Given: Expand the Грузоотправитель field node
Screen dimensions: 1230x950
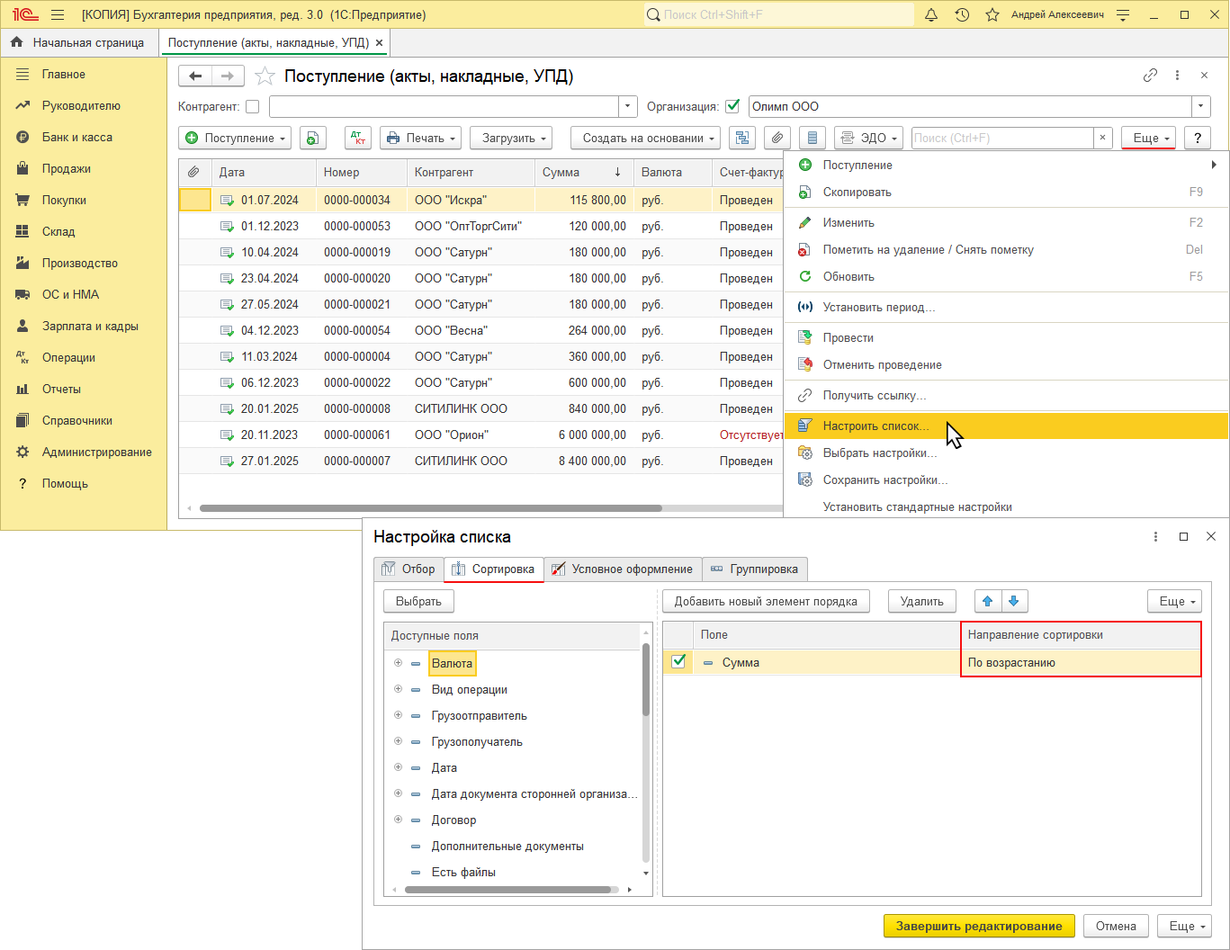Looking at the screenshot, I should click(398, 715).
